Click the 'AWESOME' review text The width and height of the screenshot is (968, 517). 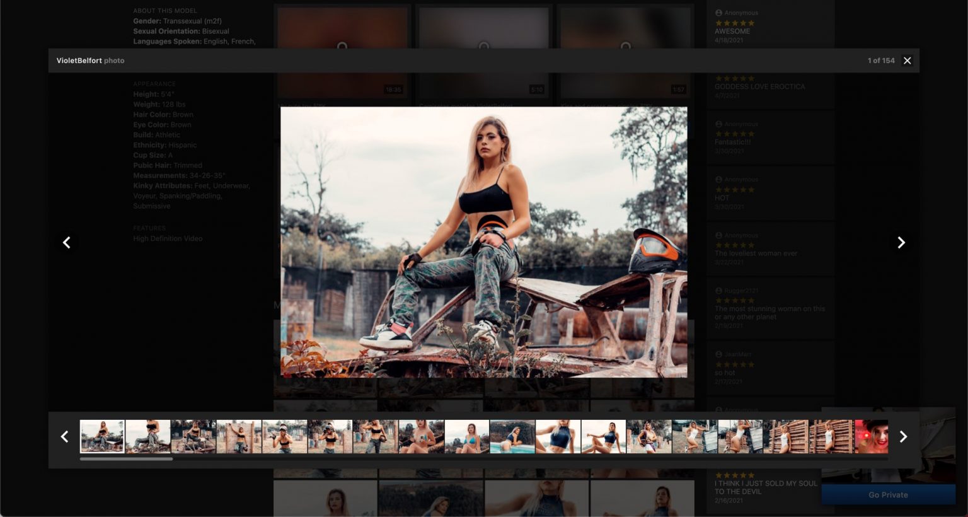[732, 32]
